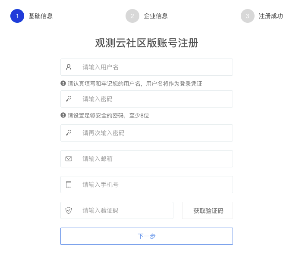Click the key icon in password field
299x256 pixels.
pos(69,99)
